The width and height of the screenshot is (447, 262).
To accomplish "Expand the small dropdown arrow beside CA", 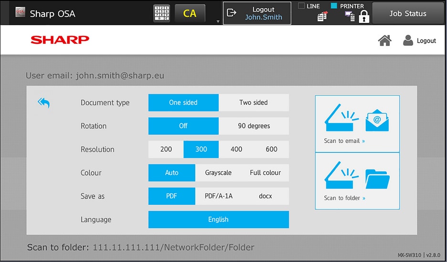I will [218, 21].
